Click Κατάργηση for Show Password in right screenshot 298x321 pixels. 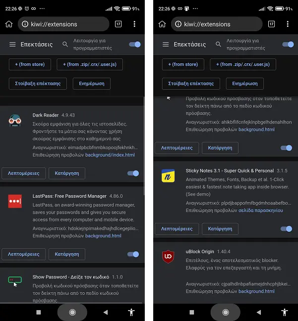(x=220, y=148)
